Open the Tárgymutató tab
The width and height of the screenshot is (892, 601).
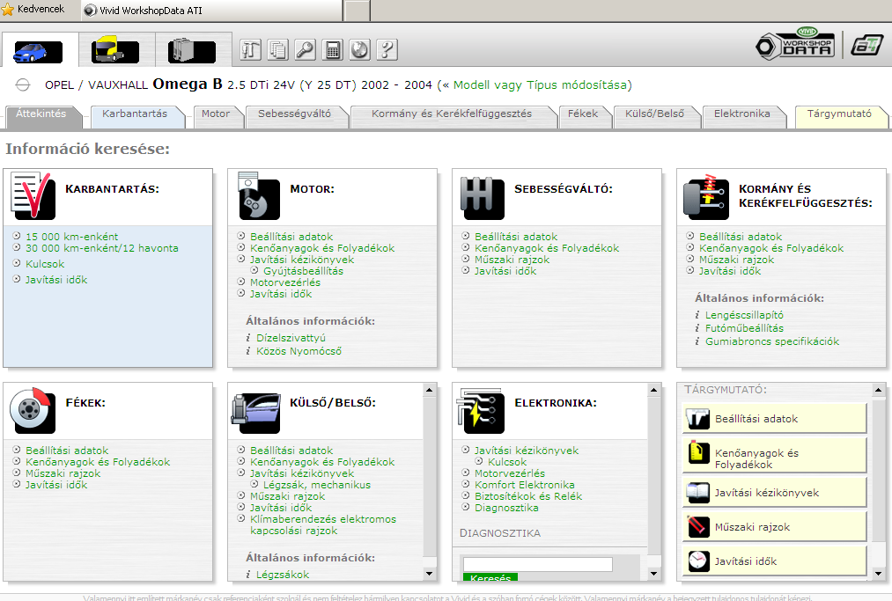tap(839, 114)
